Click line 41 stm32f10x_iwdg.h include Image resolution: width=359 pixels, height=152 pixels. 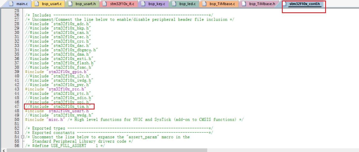click(x=59, y=80)
